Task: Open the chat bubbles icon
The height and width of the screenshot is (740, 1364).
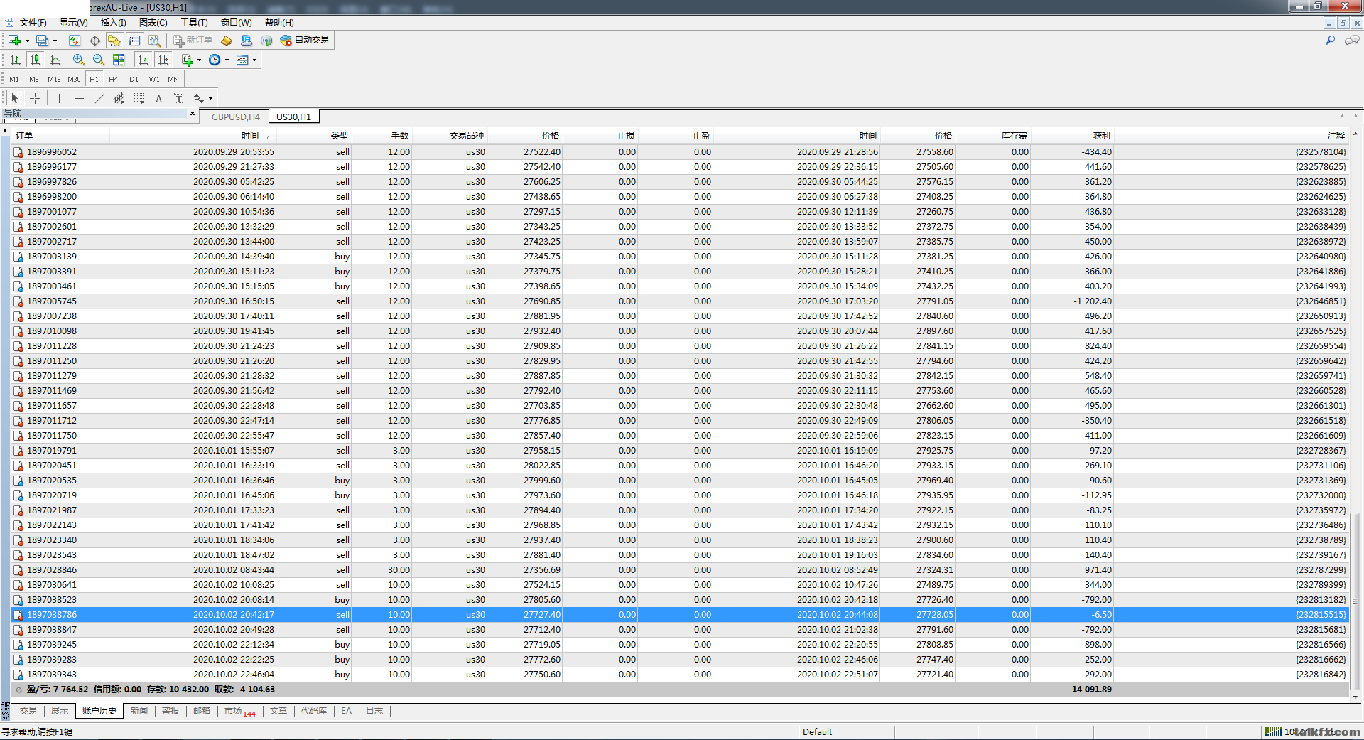Action: click(1352, 41)
